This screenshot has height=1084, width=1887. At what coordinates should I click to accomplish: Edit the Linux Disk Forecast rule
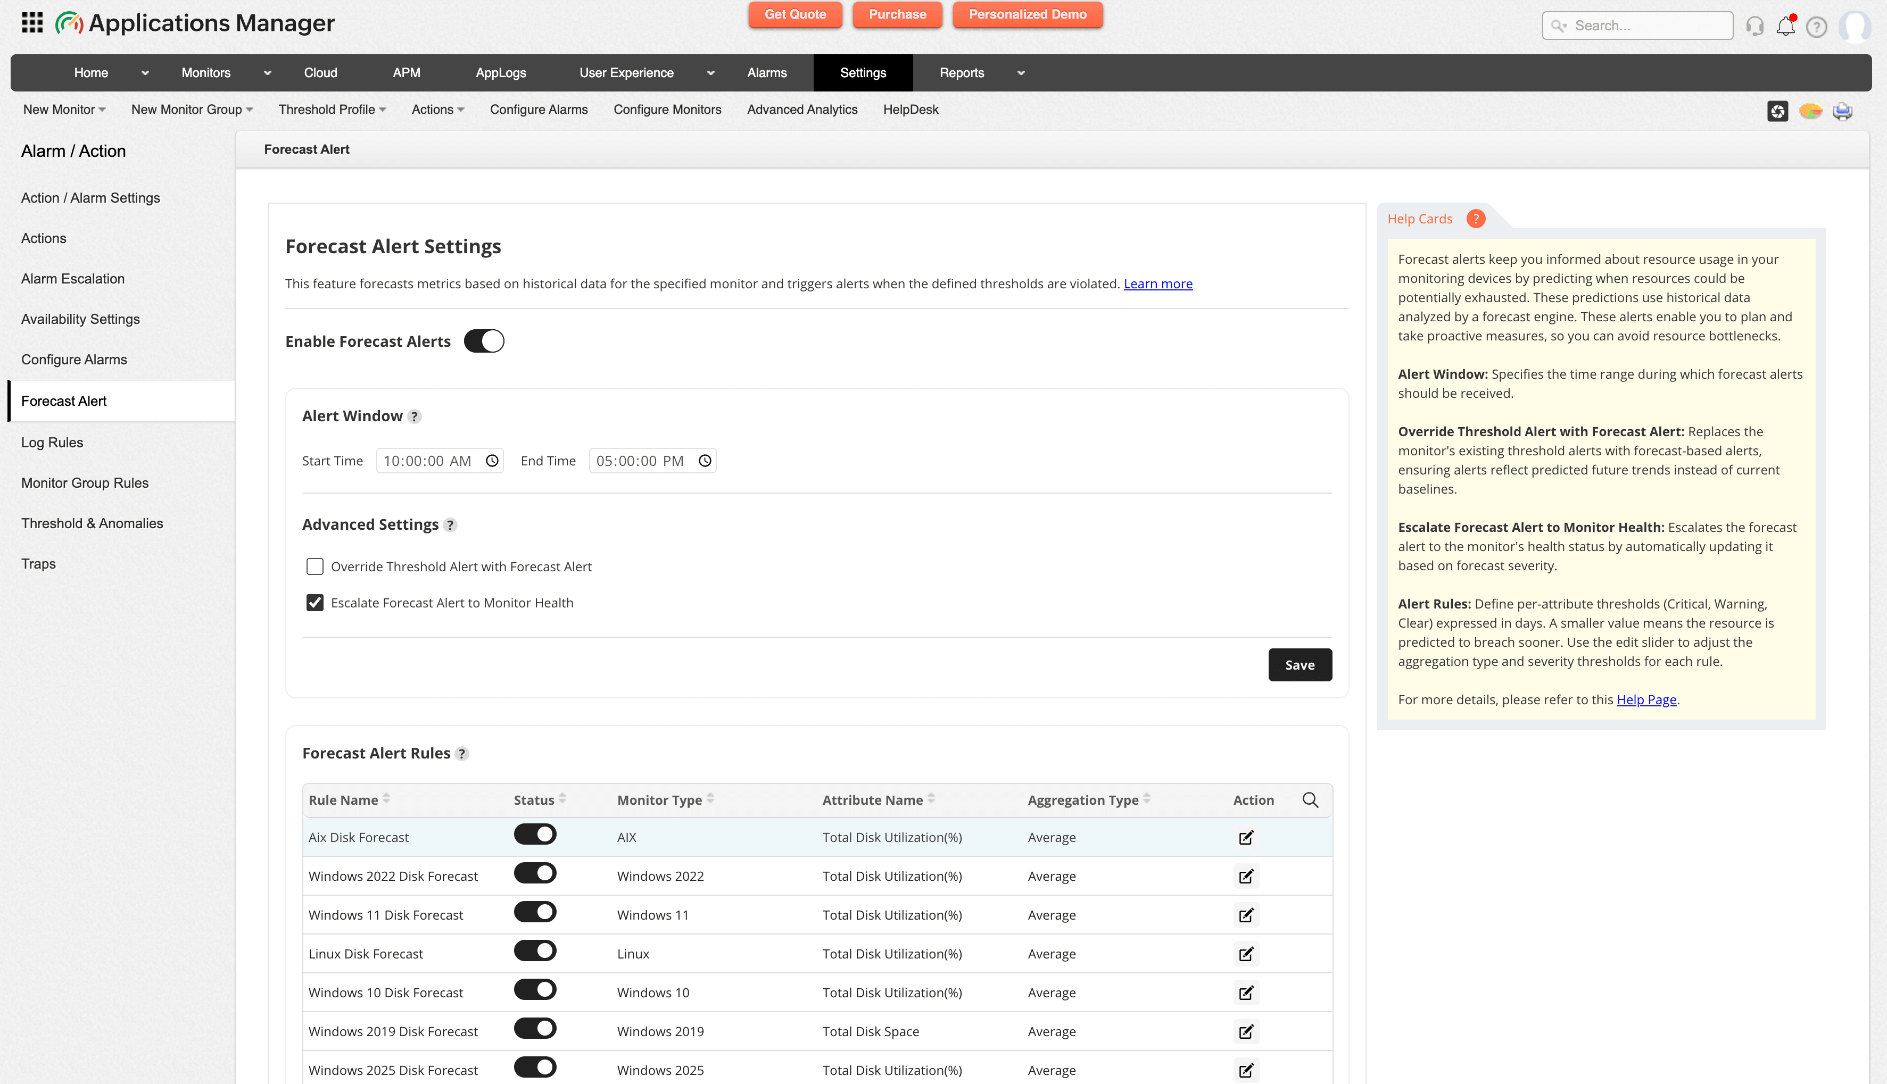pos(1246,954)
